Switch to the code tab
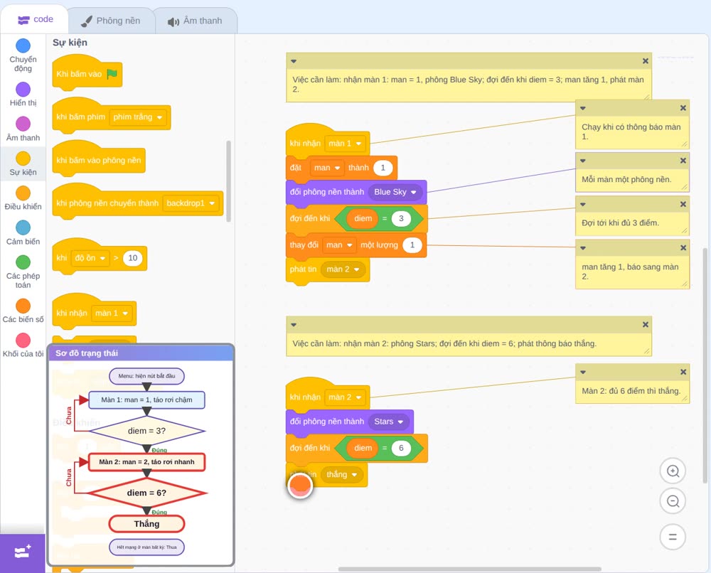Screen dimensions: 711x573 [x=35, y=19]
